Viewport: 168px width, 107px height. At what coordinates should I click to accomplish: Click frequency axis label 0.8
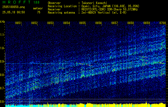(2, 75)
